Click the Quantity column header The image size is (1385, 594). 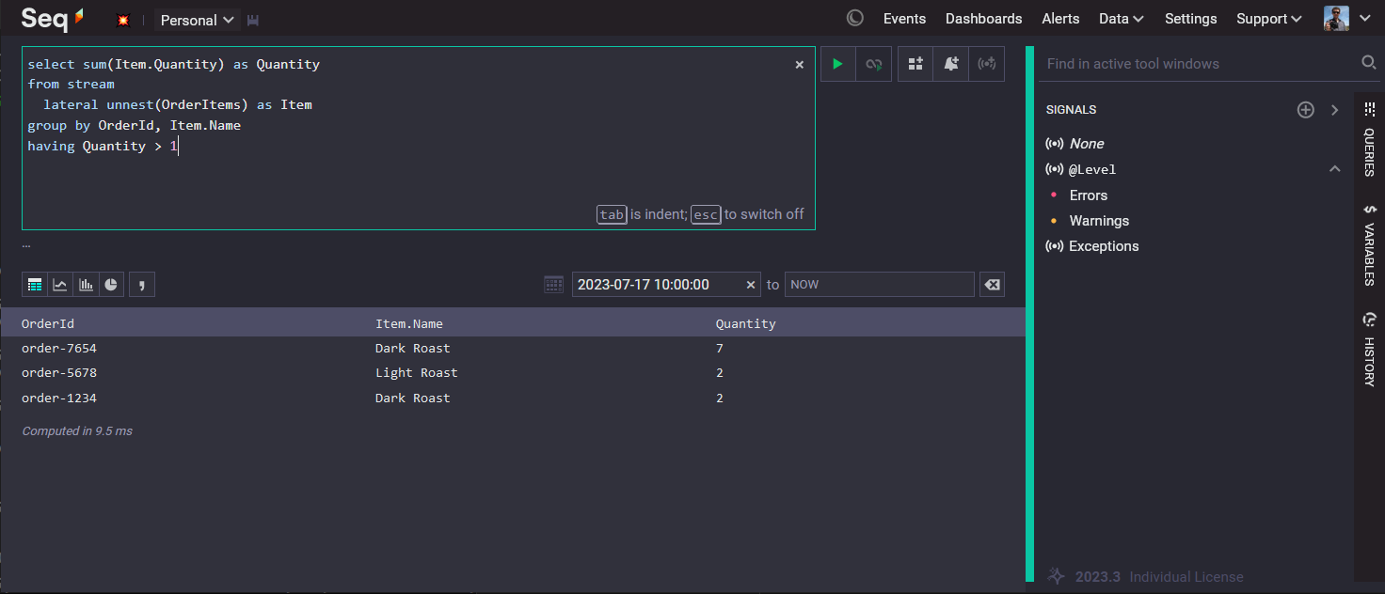coord(746,323)
